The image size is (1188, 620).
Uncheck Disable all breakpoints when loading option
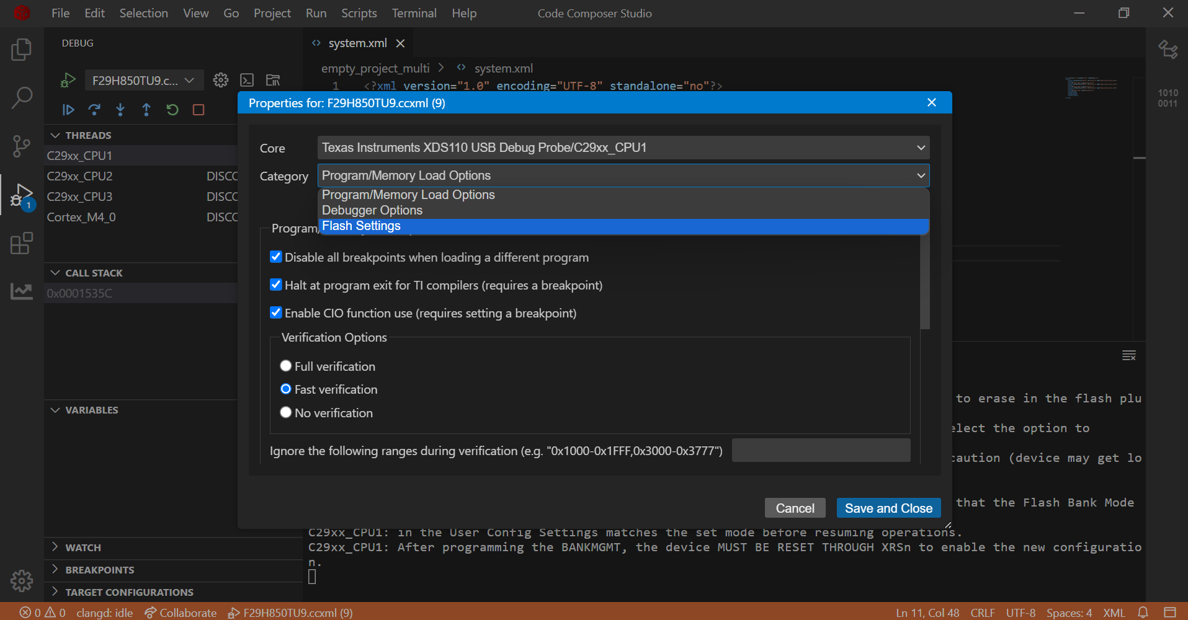(x=276, y=257)
